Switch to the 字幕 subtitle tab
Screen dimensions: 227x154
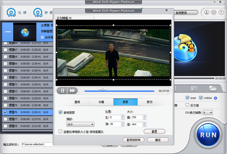tap(101, 102)
